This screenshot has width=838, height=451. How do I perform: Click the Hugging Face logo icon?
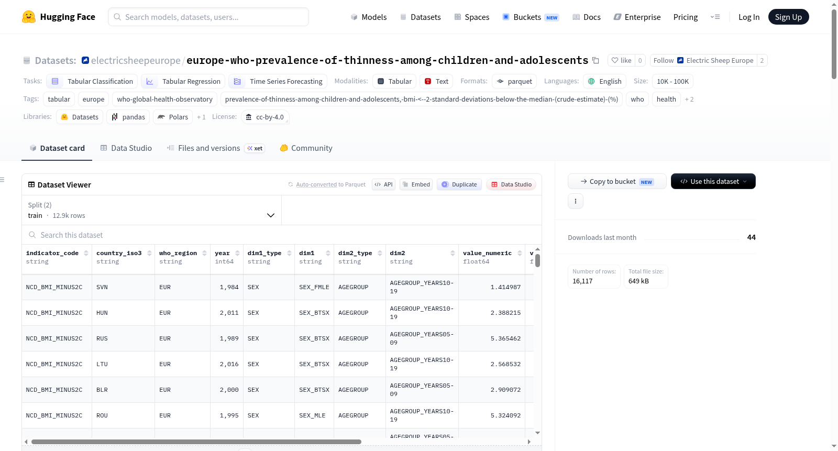[x=29, y=17]
